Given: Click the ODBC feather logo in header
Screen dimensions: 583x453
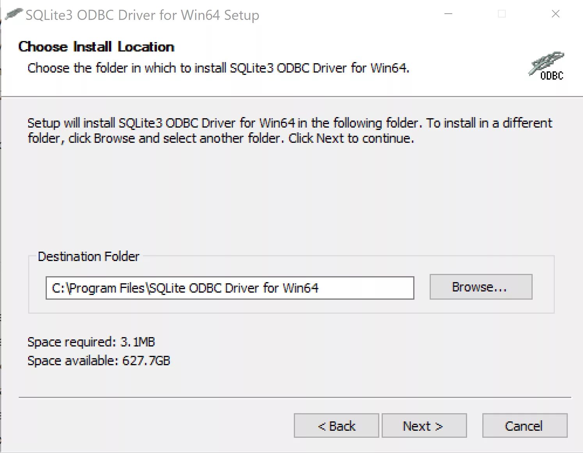Looking at the screenshot, I should coord(547,66).
